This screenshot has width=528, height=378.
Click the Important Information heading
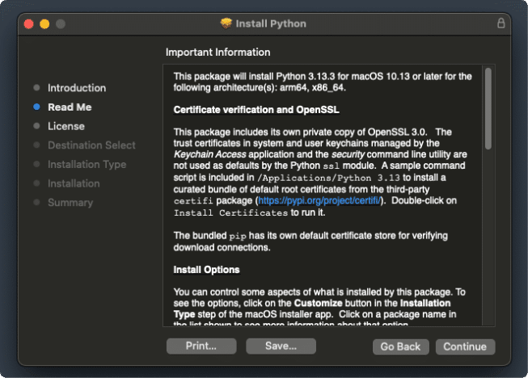(218, 52)
